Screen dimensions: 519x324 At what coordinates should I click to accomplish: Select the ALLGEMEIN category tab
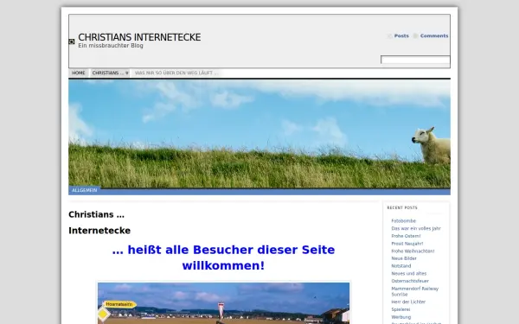tap(85, 190)
